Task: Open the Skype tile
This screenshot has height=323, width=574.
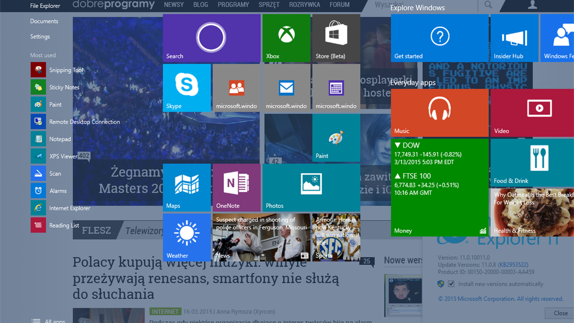Action: click(x=187, y=88)
